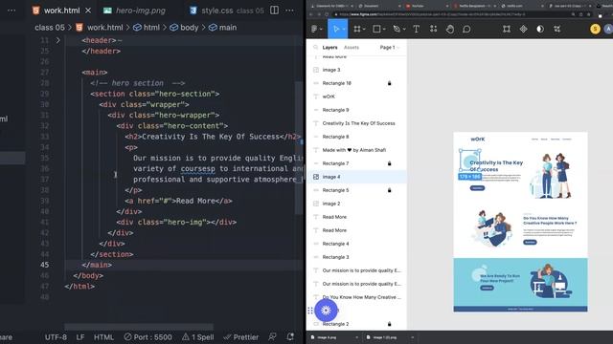Click the UTF-8 encoding indicator
Viewport: 613px width, 344px height.
pyautogui.click(x=56, y=337)
